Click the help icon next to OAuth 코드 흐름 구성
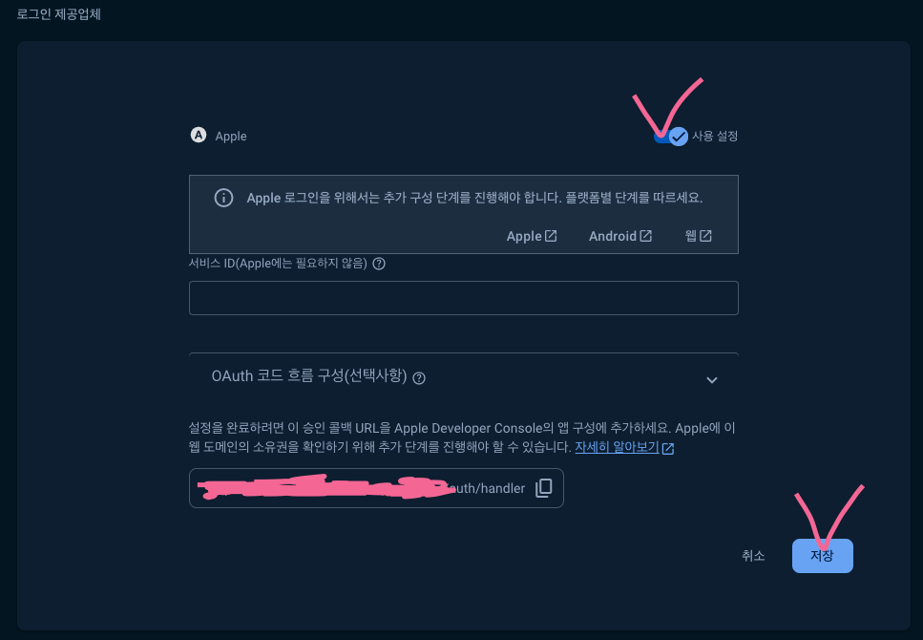Image resolution: width=923 pixels, height=640 pixels. pos(419,378)
